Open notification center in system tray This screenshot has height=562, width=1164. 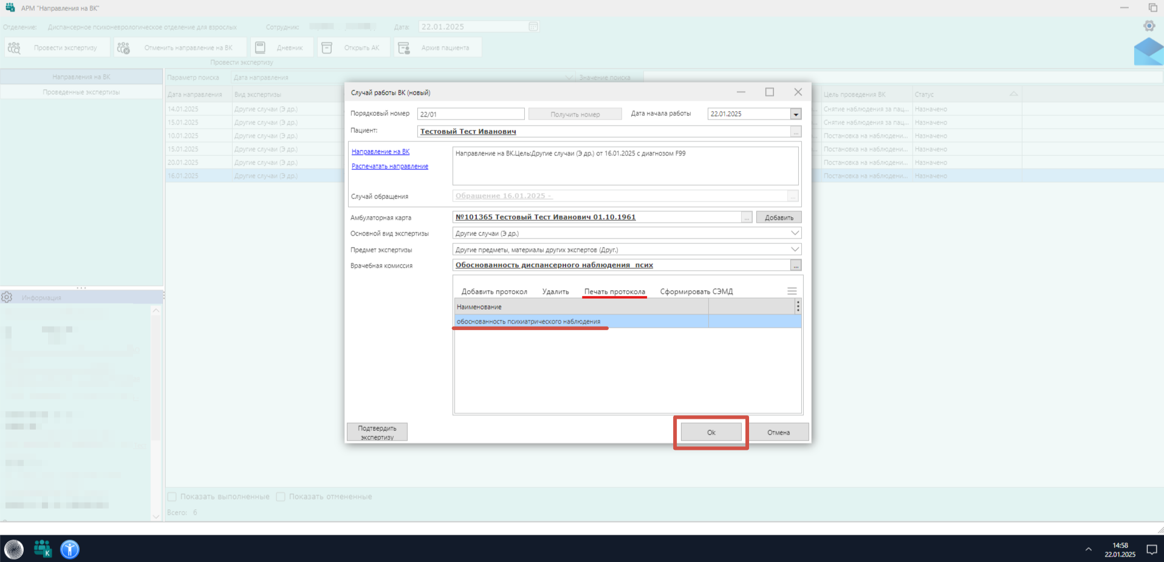pos(1151,549)
